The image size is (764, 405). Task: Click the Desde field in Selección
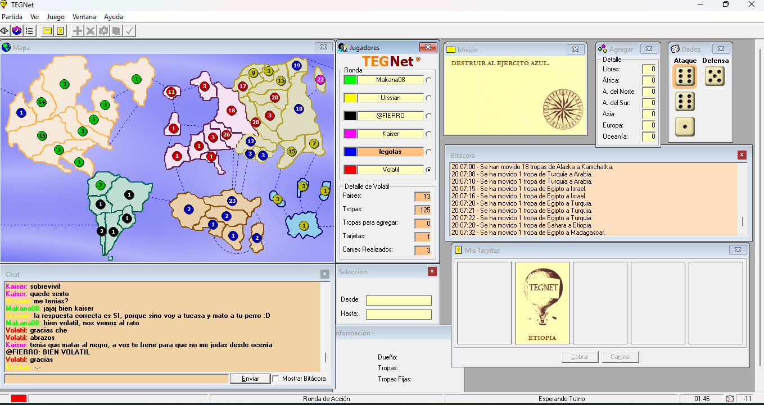pyautogui.click(x=399, y=301)
